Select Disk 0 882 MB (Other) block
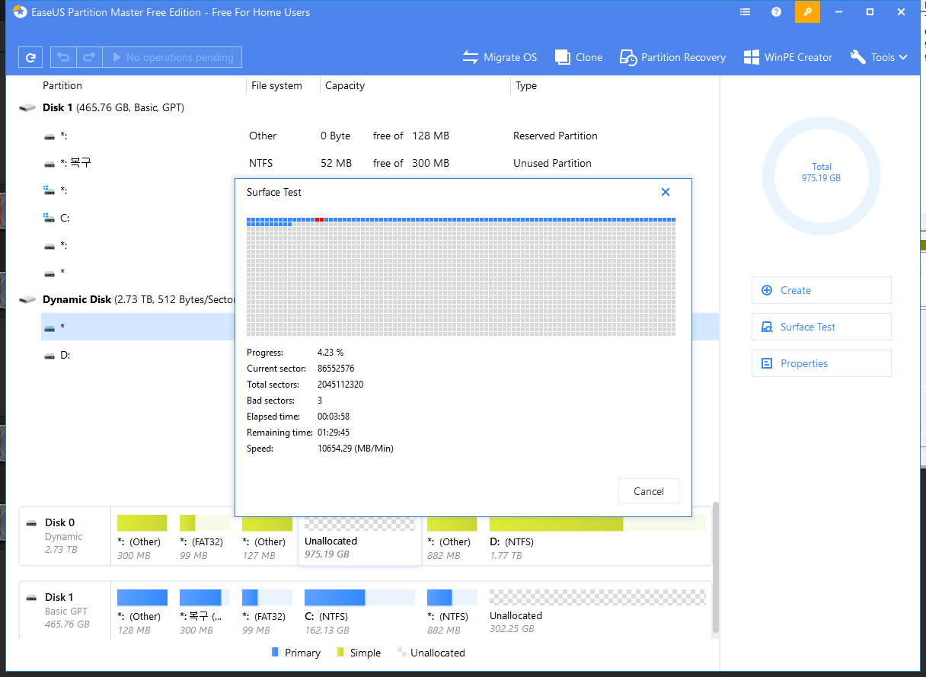 pyautogui.click(x=452, y=538)
